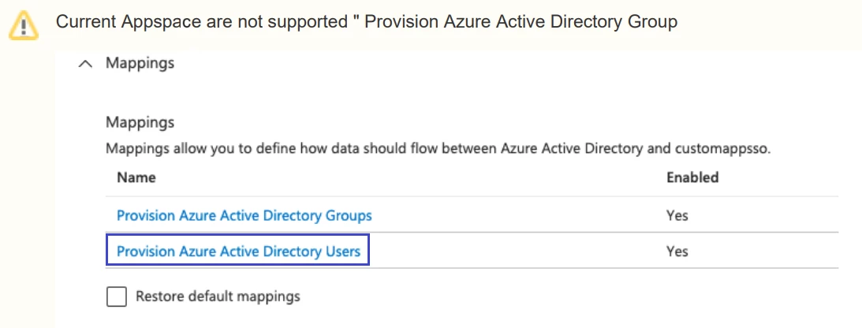Click the Mappings sub-heading above the description

pyautogui.click(x=140, y=123)
